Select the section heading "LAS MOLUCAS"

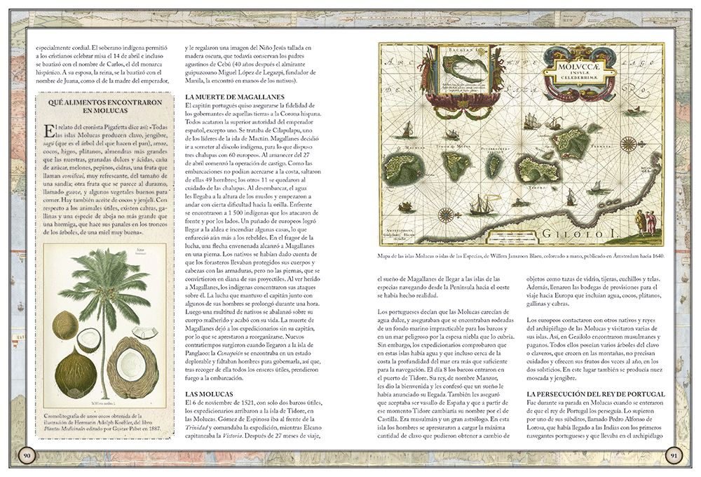coord(209,394)
